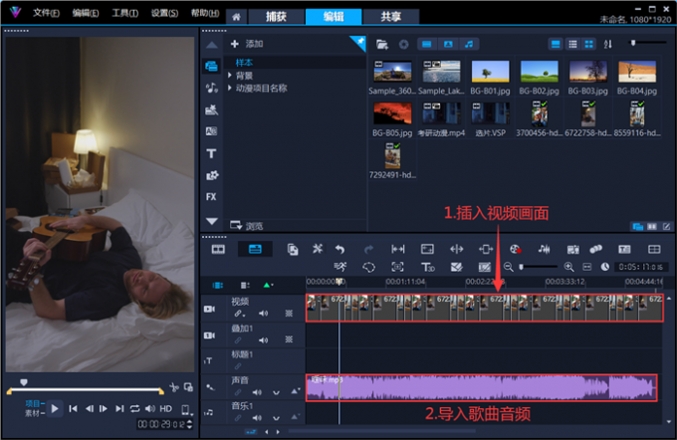Open the 文件 menu
The image size is (677, 440).
pyautogui.click(x=46, y=13)
